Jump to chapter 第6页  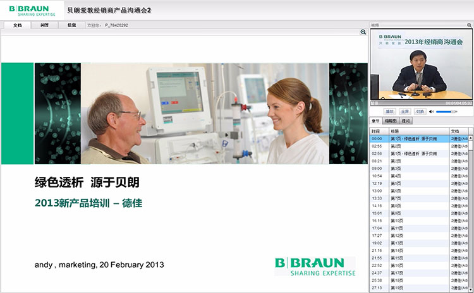click(x=418, y=191)
